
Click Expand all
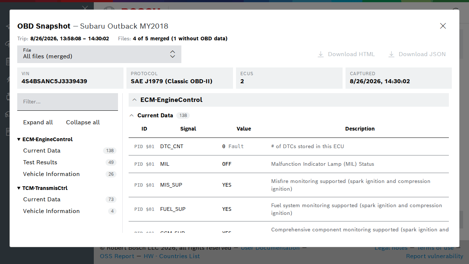click(38, 122)
